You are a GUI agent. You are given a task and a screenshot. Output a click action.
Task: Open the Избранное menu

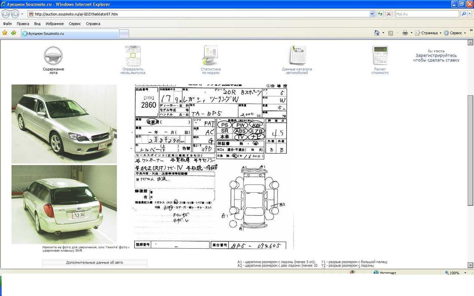click(55, 24)
